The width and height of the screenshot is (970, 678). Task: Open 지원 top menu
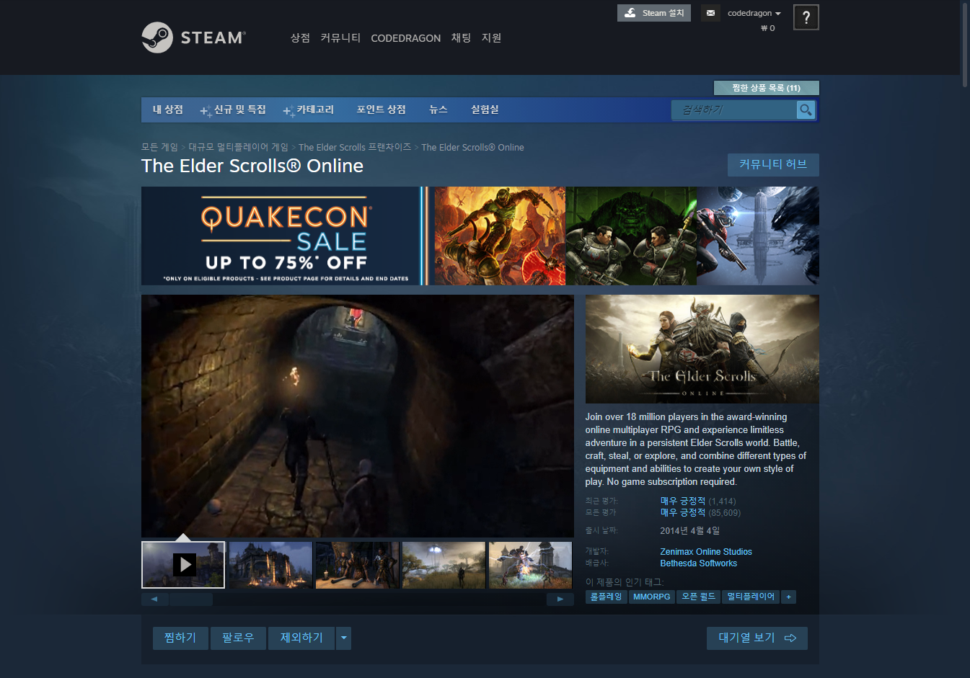pos(491,37)
